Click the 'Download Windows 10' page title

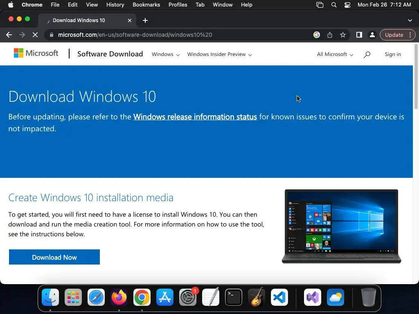click(82, 96)
